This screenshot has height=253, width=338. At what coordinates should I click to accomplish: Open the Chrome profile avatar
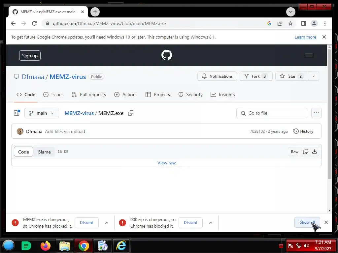(x=314, y=23)
